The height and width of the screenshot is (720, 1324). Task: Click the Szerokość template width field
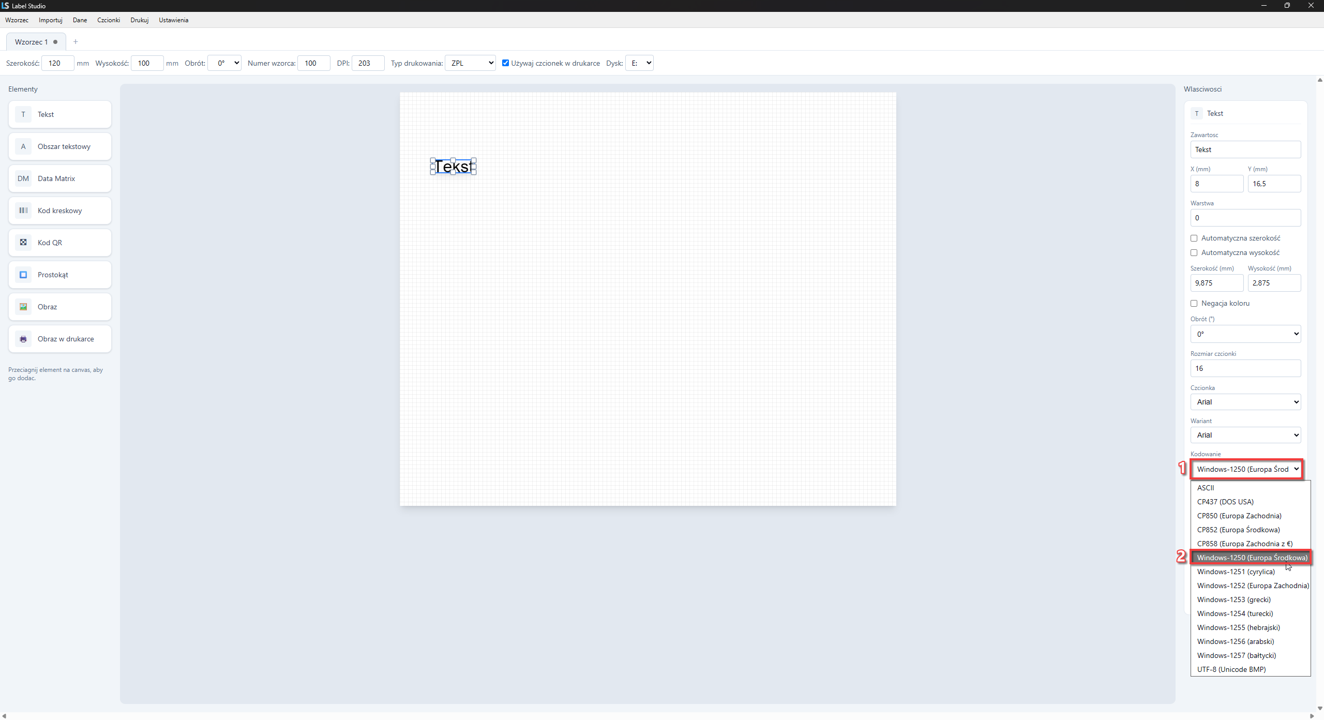58,63
